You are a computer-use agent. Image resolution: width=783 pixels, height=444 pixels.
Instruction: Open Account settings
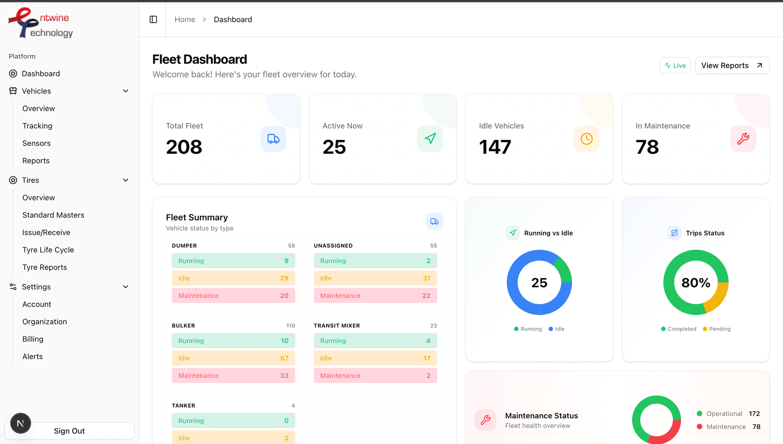[37, 304]
